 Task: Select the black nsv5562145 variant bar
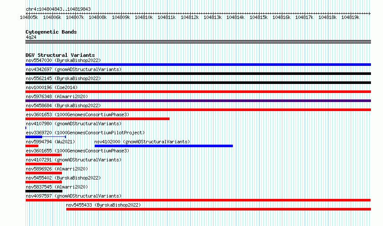198,83
